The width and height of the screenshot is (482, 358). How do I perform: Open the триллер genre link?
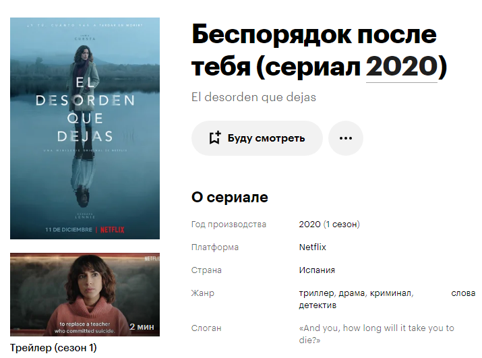point(316,293)
